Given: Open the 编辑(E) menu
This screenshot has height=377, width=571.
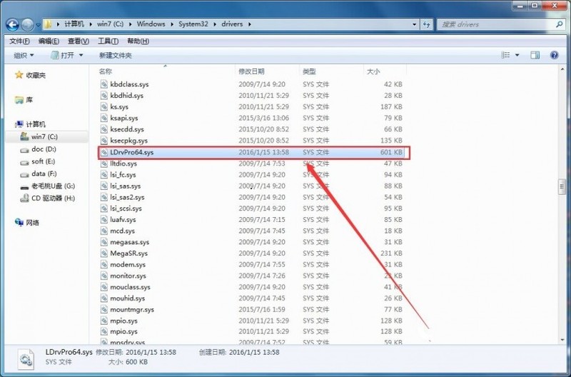Looking at the screenshot, I should (x=49, y=41).
